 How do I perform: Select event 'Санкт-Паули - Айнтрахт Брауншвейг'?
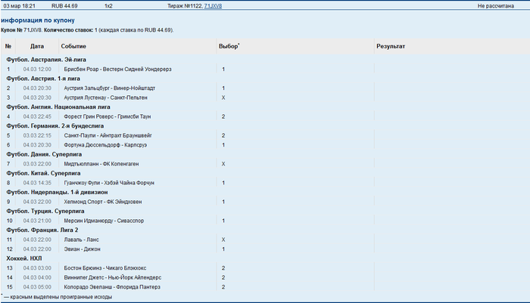108,135
